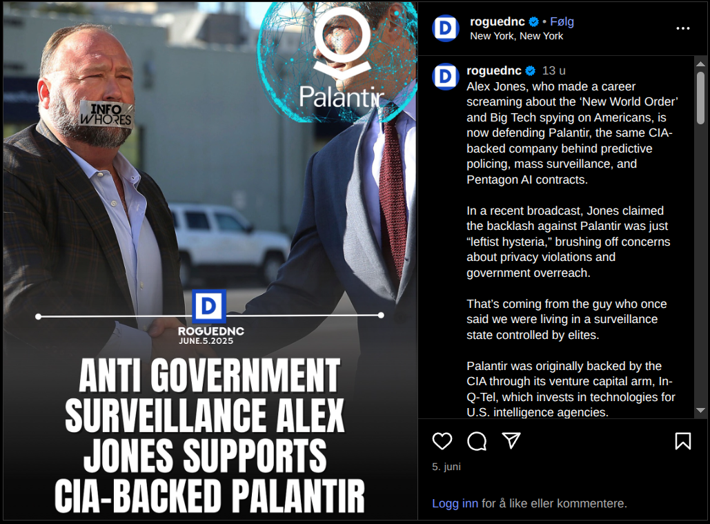Click Logg inn link to comment
Viewport: 710px width, 524px height.
(x=455, y=503)
